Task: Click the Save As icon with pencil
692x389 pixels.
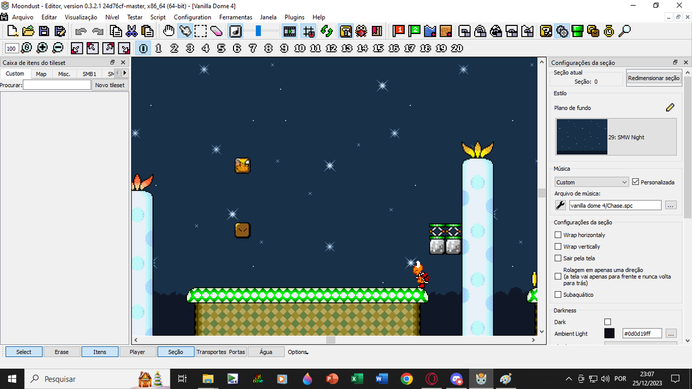Action: click(x=60, y=31)
